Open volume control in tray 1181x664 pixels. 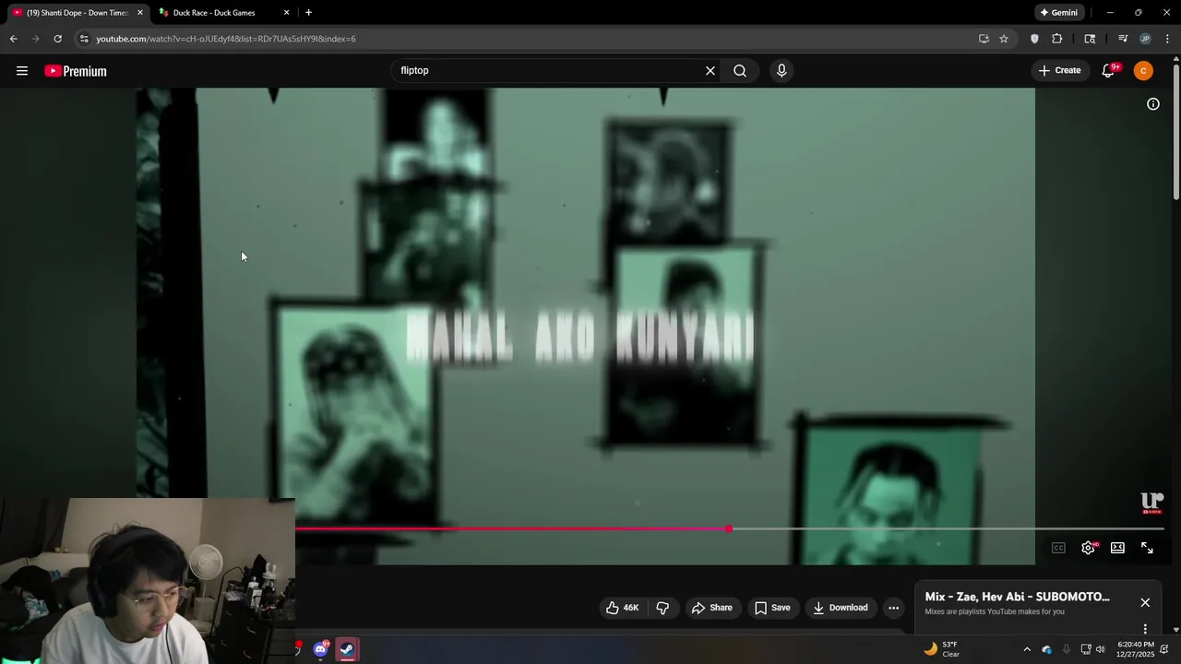(1100, 649)
